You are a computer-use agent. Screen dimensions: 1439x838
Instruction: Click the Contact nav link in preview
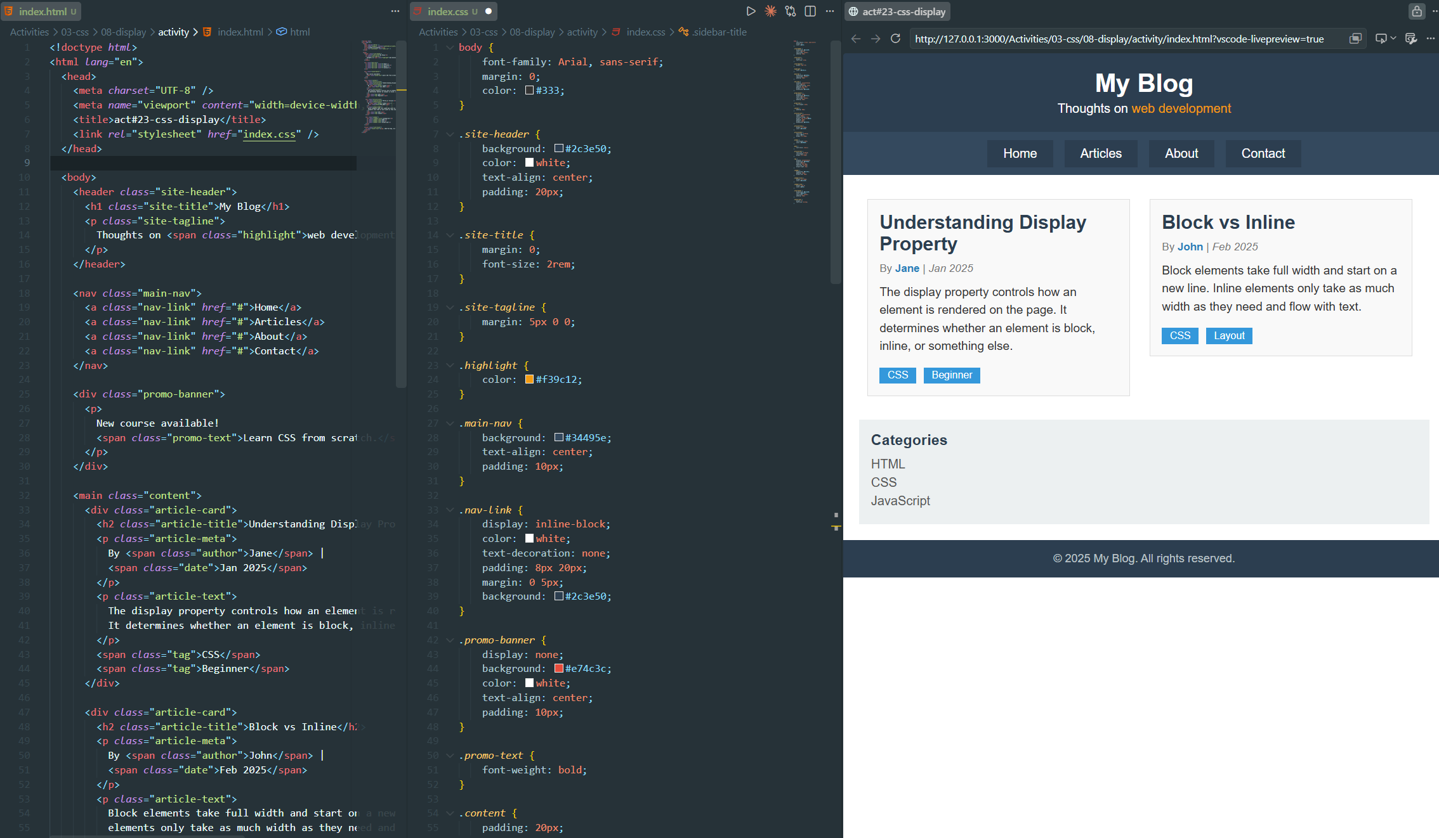(1263, 153)
